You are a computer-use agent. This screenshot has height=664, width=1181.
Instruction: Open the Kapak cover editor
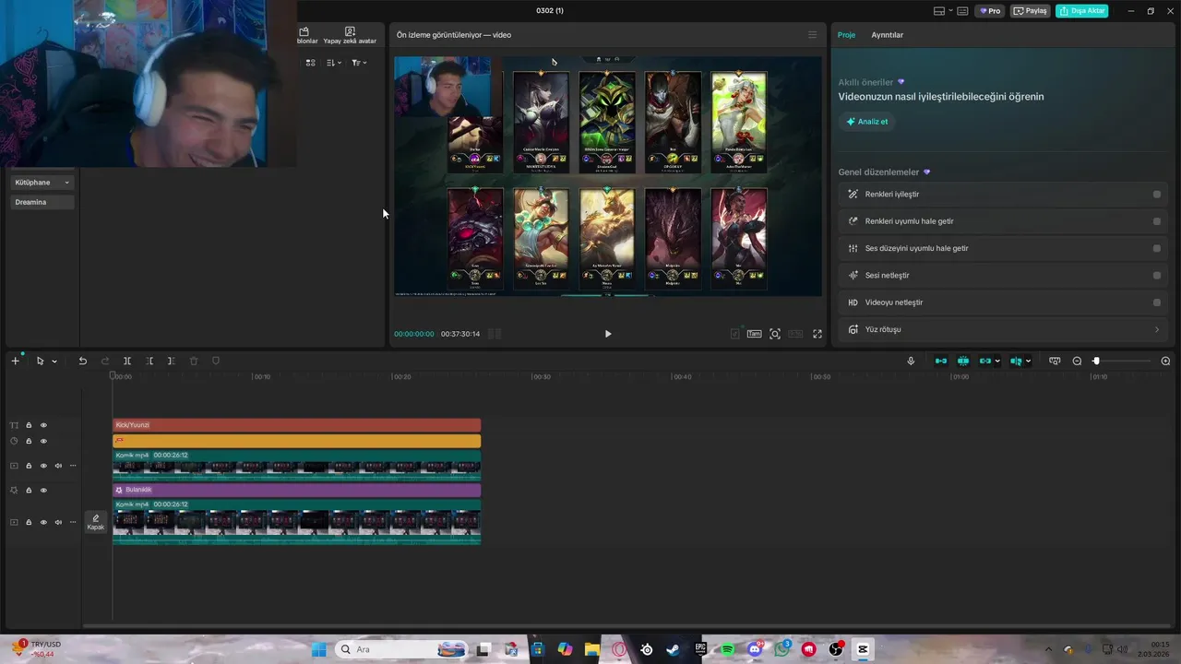click(x=96, y=522)
